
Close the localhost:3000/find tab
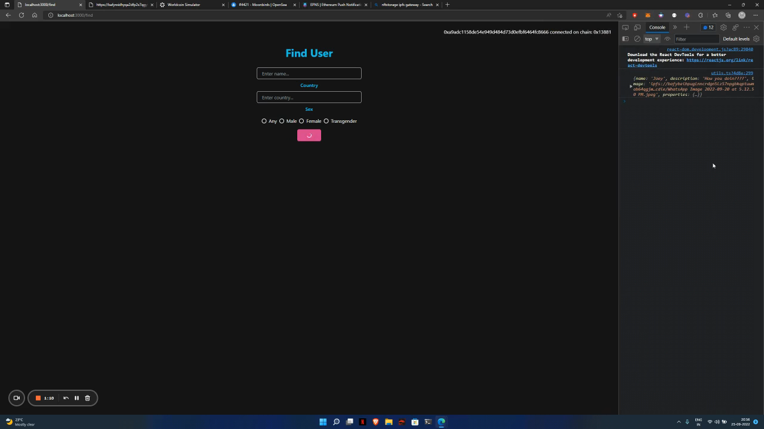81,5
